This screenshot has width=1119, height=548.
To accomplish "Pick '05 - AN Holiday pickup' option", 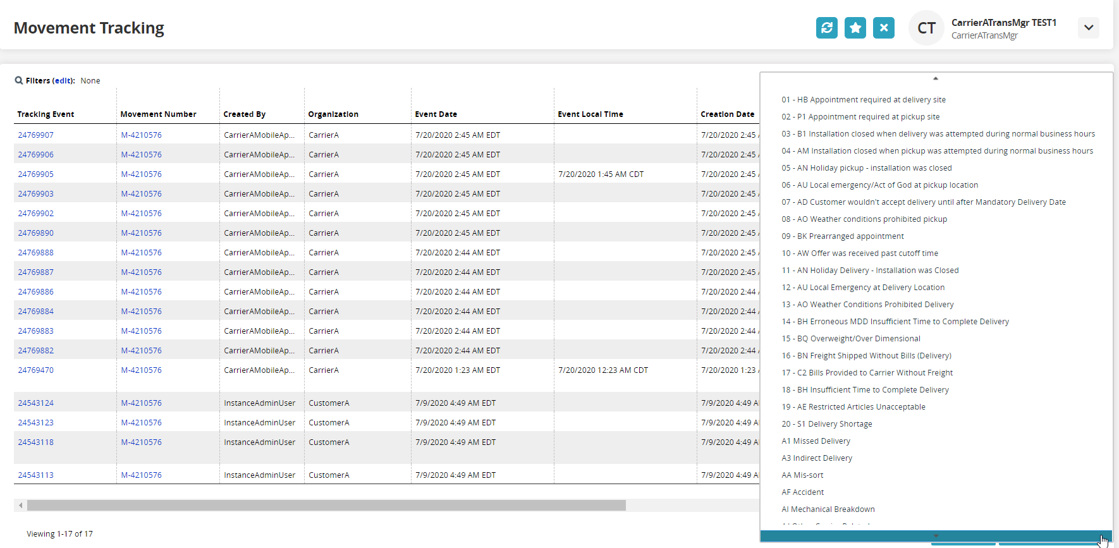I will tap(866, 168).
